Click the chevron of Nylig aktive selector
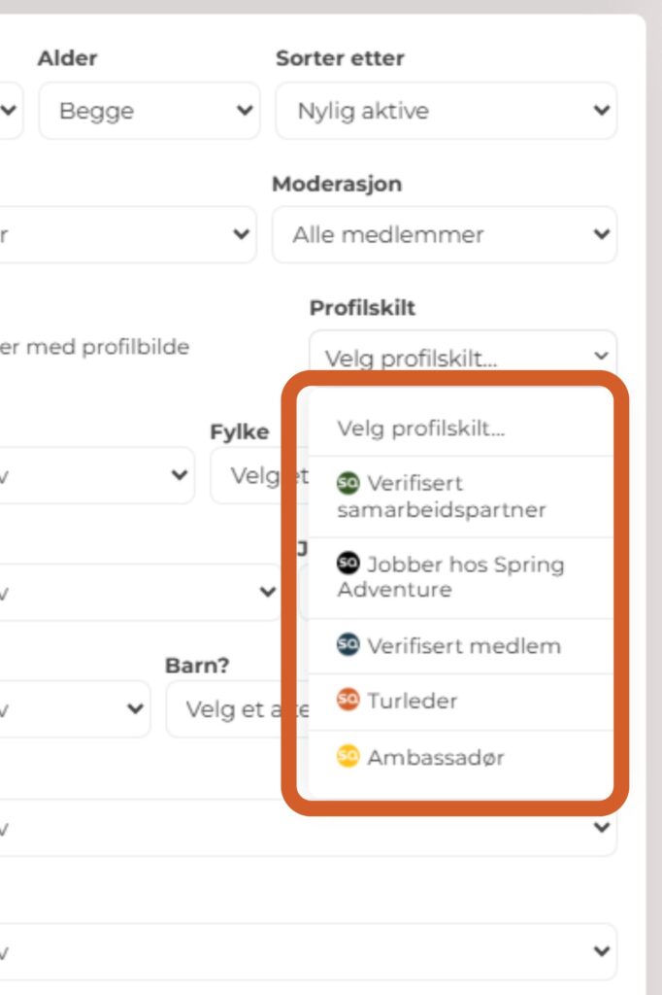This screenshot has height=995, width=662. (x=602, y=111)
